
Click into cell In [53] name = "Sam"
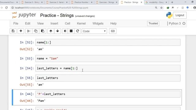click(108, 58)
